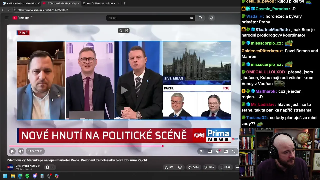Save video with Uložit button
320x180 pixels.
pos(225,167)
